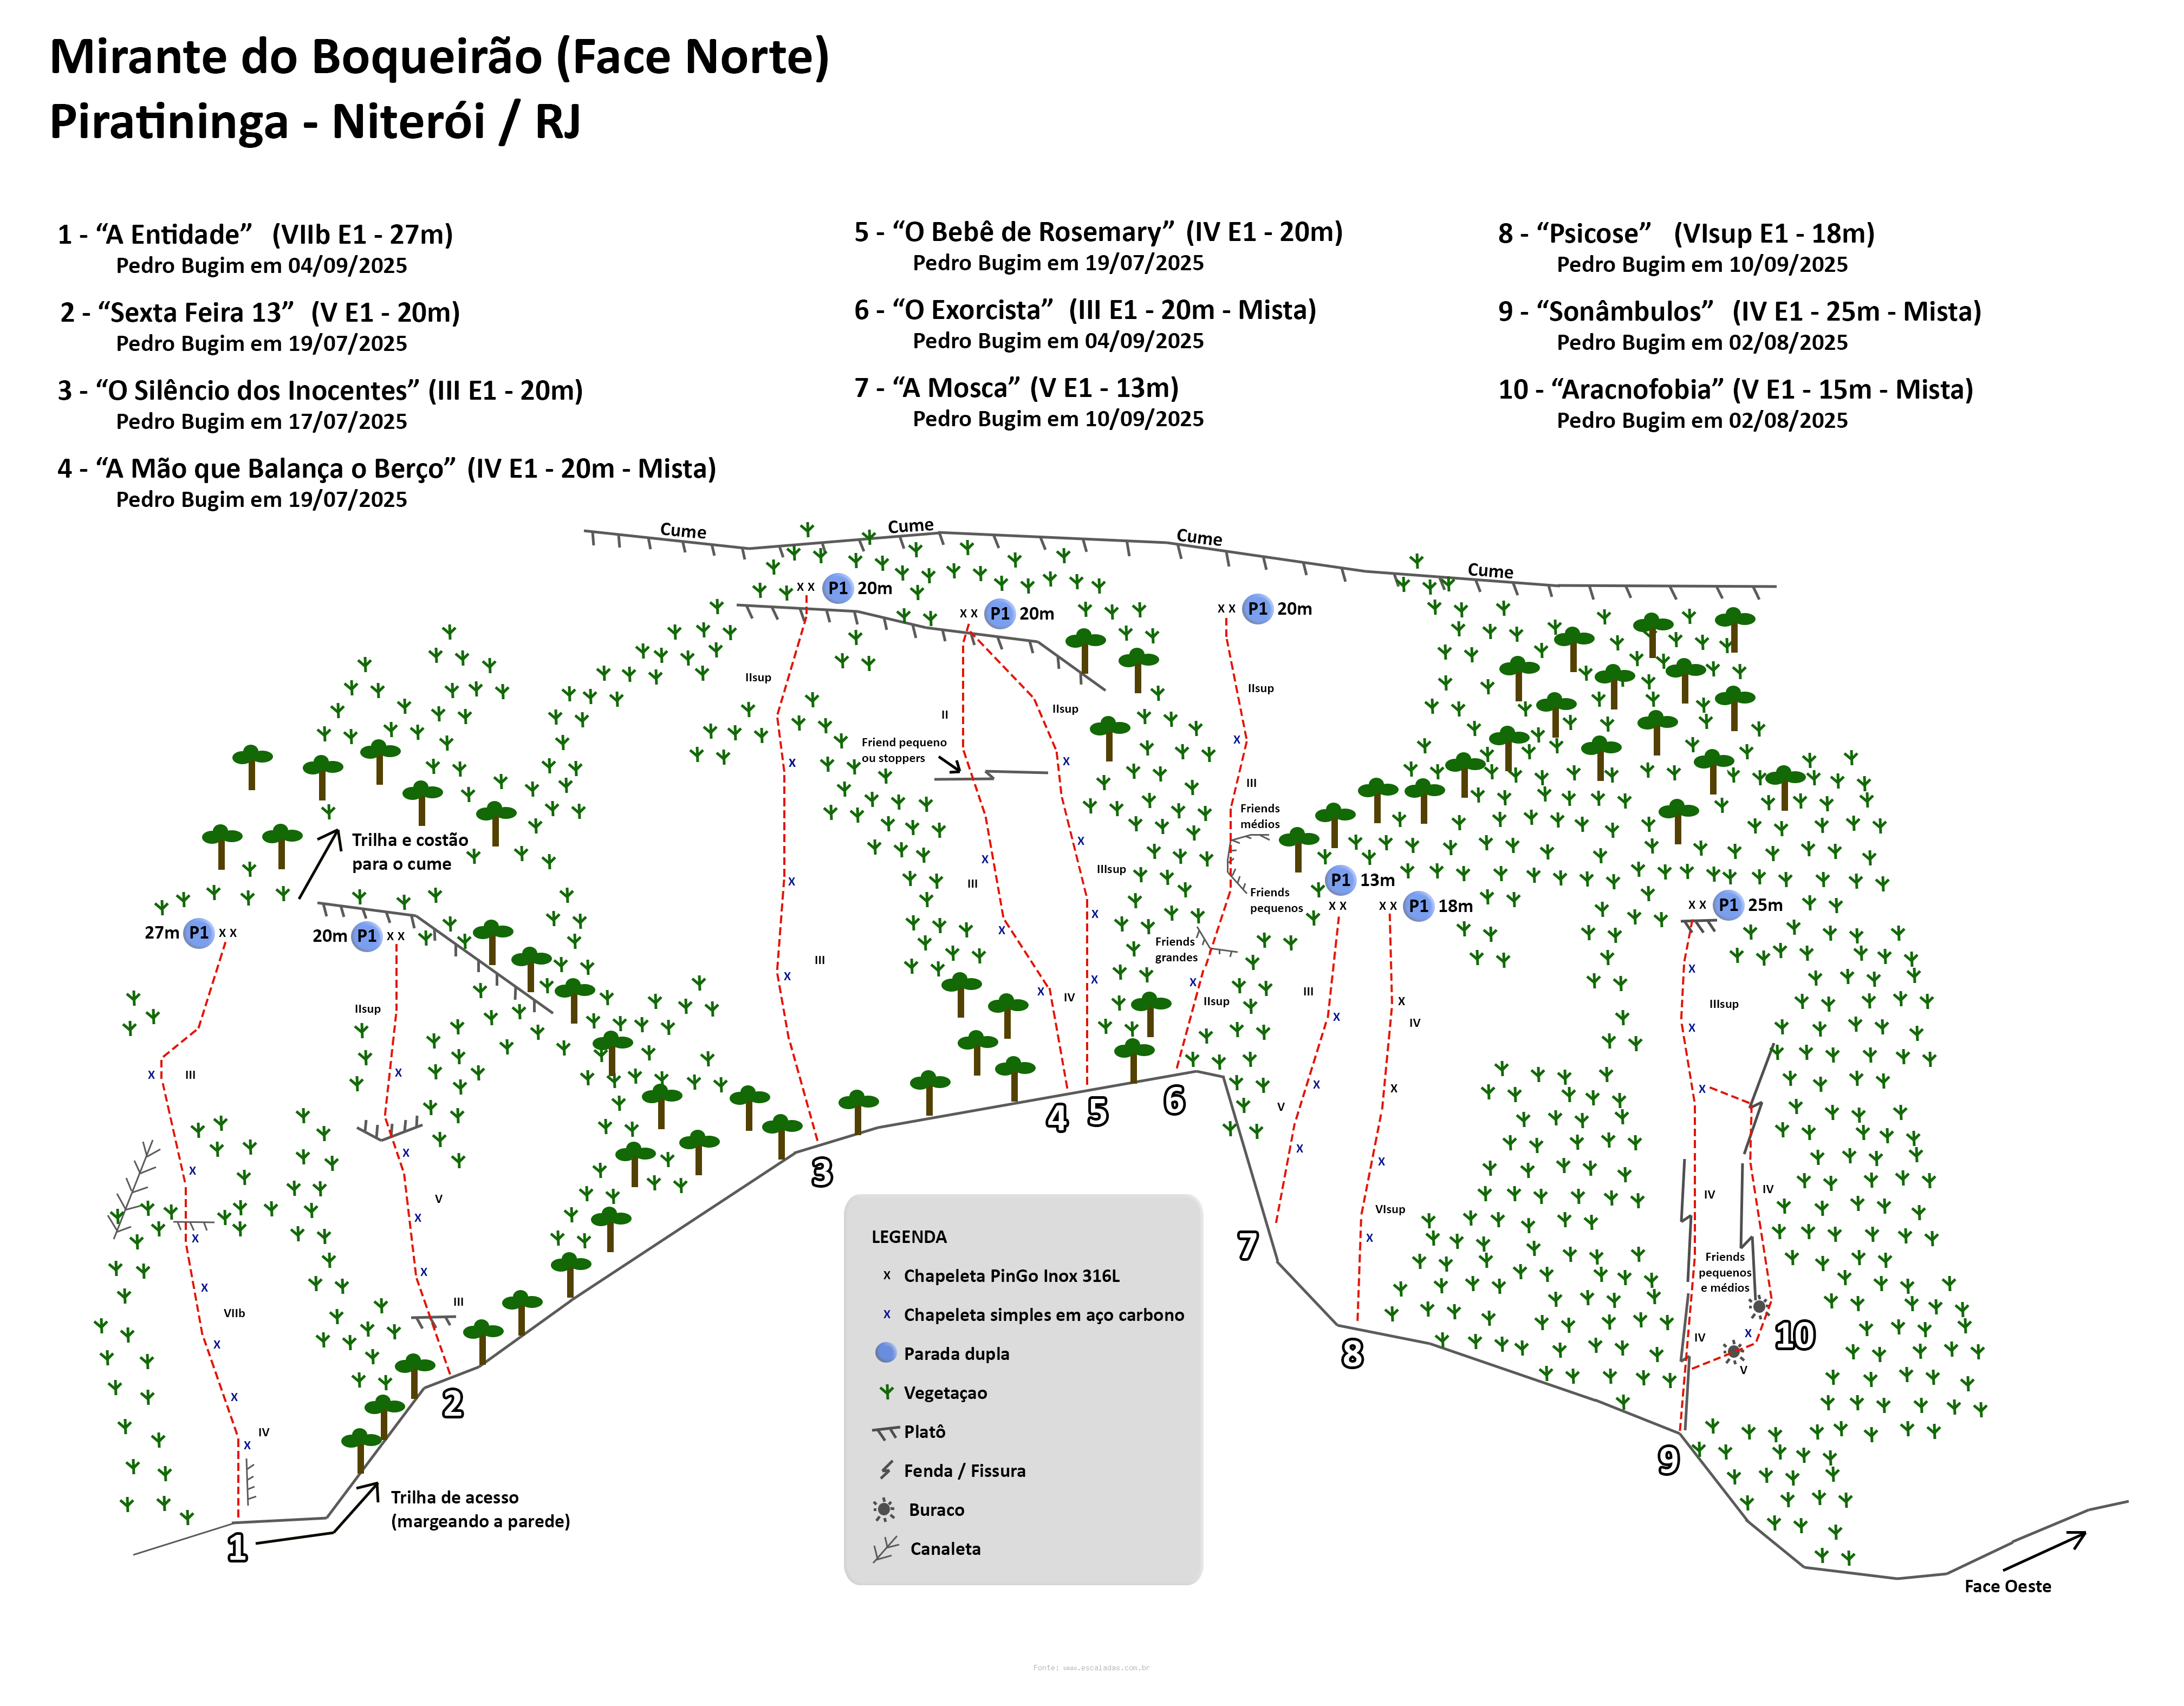Click the "Psicose" route list entry
This screenshot has width=2184, height=1706.
pyautogui.click(x=1686, y=234)
